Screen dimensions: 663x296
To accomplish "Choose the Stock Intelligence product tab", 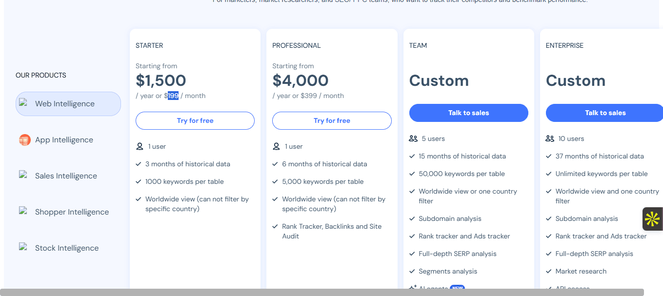I will tap(67, 248).
